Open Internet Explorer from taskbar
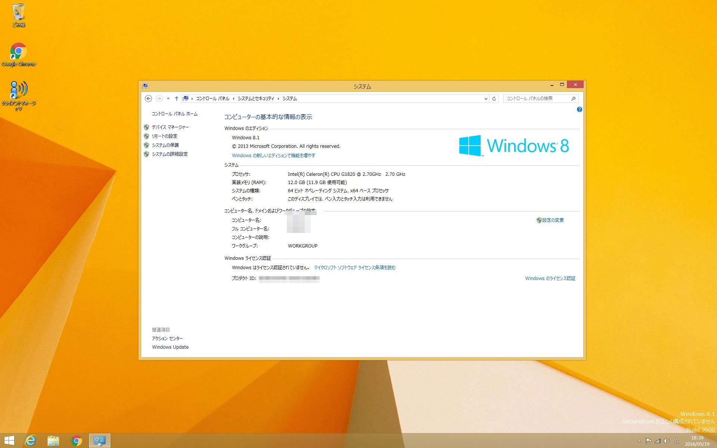This screenshot has height=448, width=717. [30, 441]
